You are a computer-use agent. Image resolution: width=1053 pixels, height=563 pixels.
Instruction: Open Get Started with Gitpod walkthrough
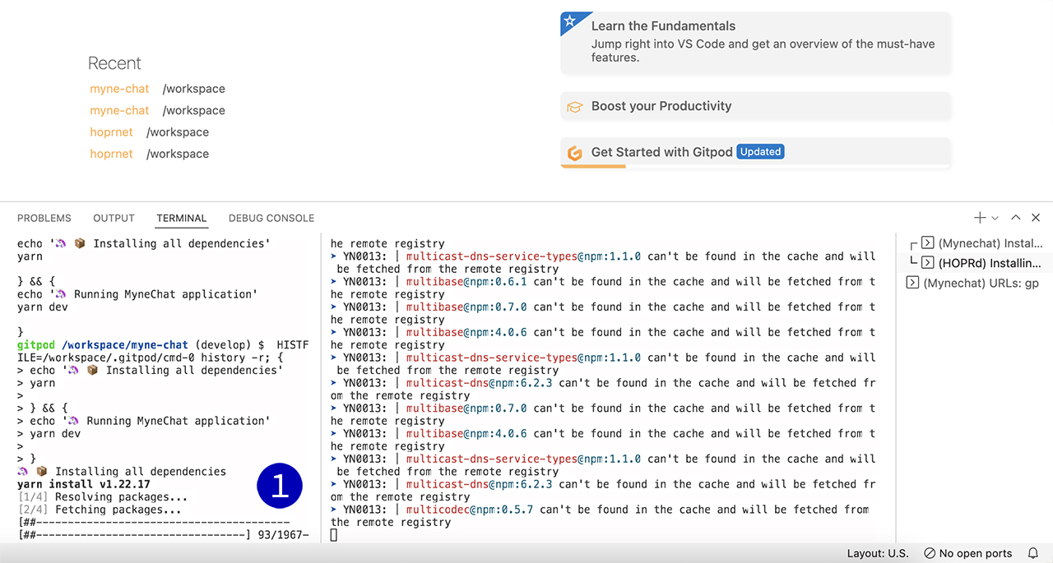coord(755,152)
